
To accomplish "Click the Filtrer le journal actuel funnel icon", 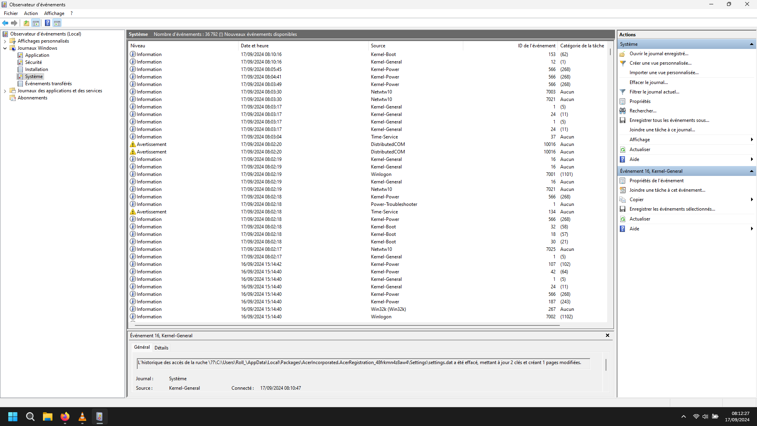I will [x=623, y=92].
